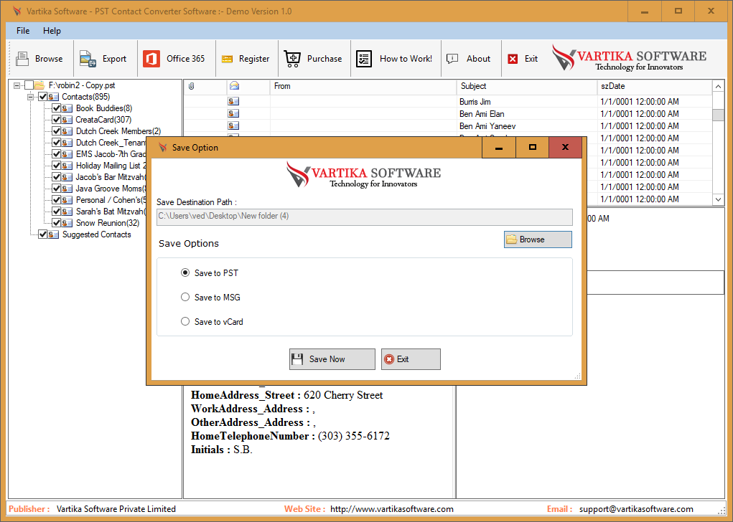
Task: Open the Purchase cart toolbar button
Action: [x=313, y=59]
